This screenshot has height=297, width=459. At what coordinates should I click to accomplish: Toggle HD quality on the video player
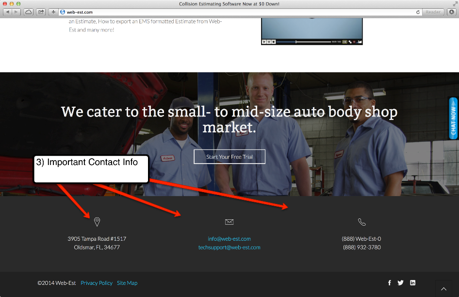point(345,42)
